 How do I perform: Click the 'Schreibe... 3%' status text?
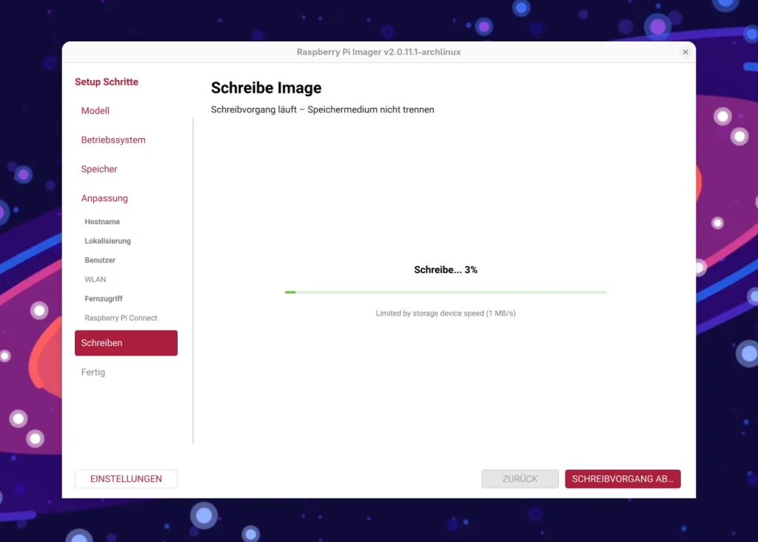[x=445, y=270]
